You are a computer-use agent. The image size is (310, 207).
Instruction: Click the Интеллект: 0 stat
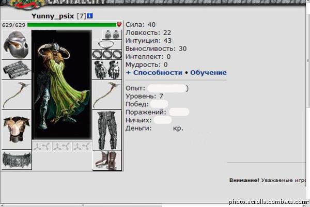coord(148,57)
